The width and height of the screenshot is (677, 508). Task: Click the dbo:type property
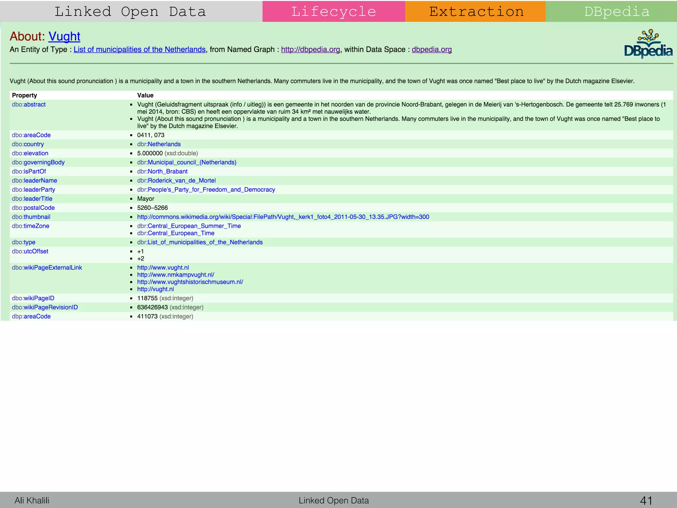point(23,242)
